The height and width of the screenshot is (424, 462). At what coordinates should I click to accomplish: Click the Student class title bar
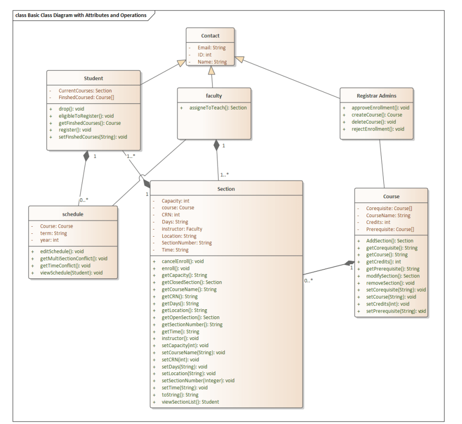[x=93, y=78]
